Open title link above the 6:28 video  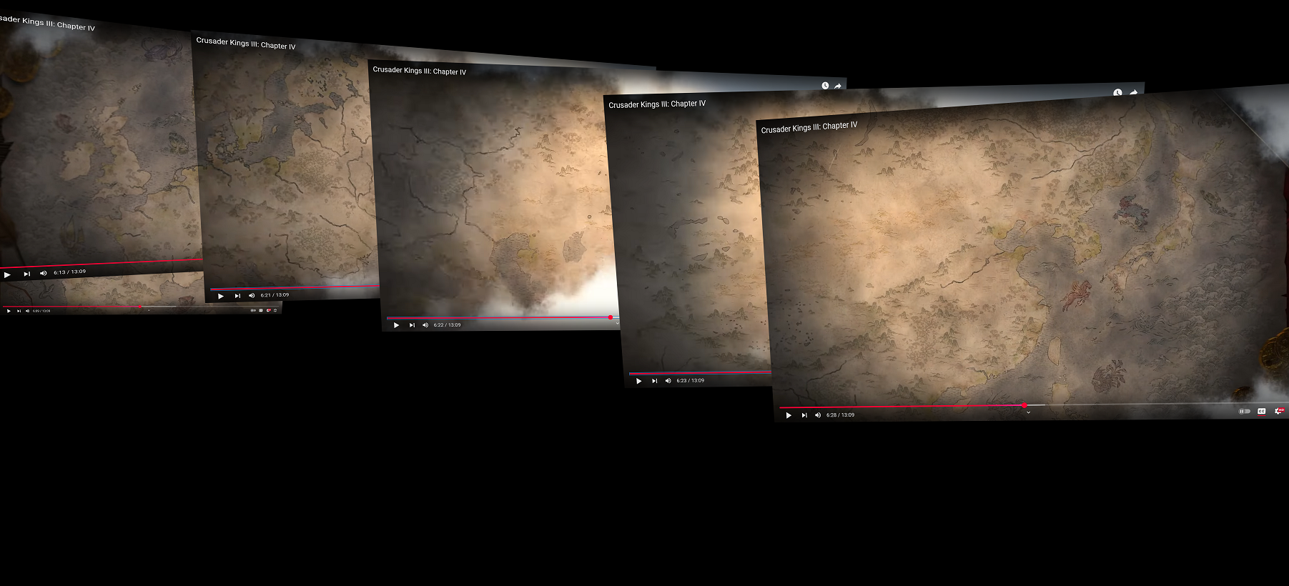(809, 127)
